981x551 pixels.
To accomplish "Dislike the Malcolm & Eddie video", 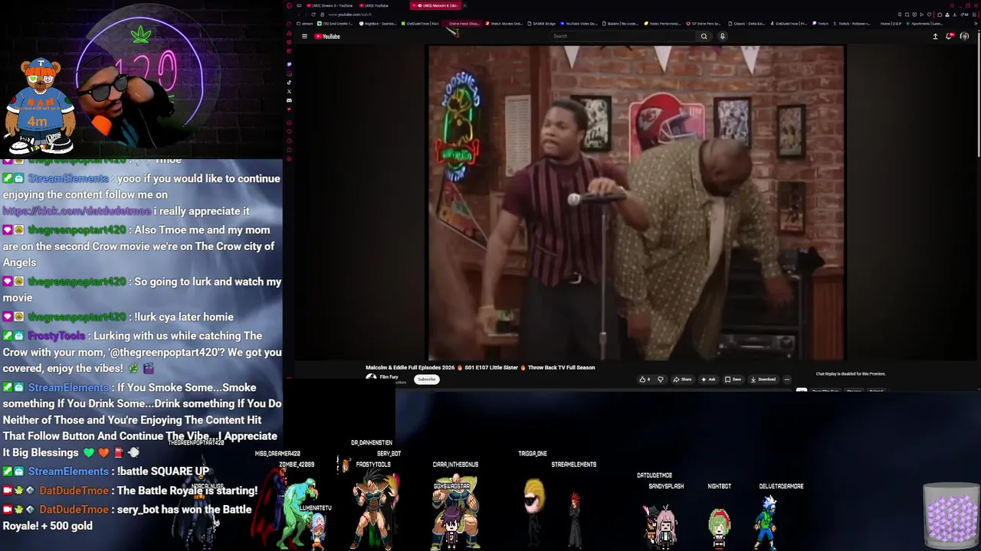I will pos(660,379).
